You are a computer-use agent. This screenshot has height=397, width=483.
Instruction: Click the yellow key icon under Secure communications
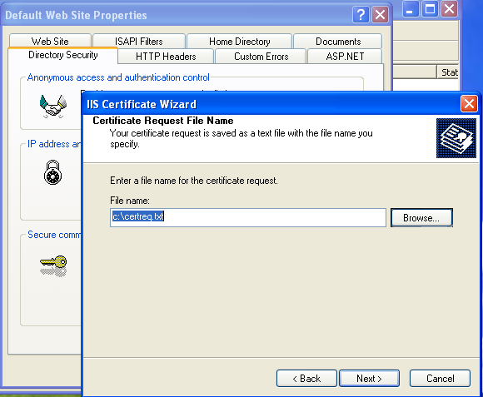53,265
